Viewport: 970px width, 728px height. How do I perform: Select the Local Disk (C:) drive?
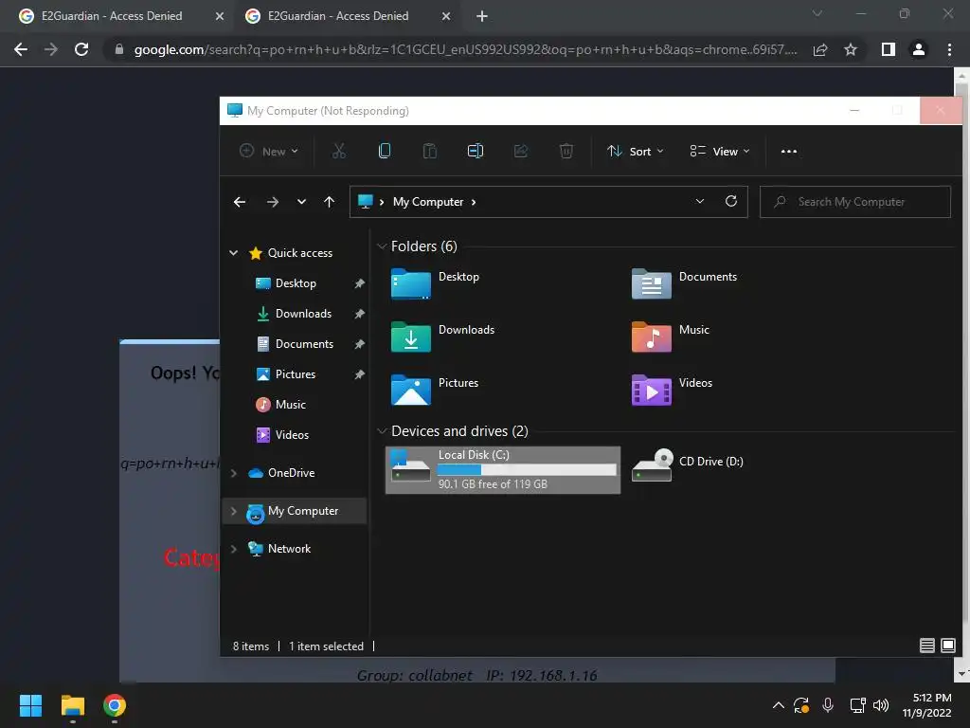(503, 470)
